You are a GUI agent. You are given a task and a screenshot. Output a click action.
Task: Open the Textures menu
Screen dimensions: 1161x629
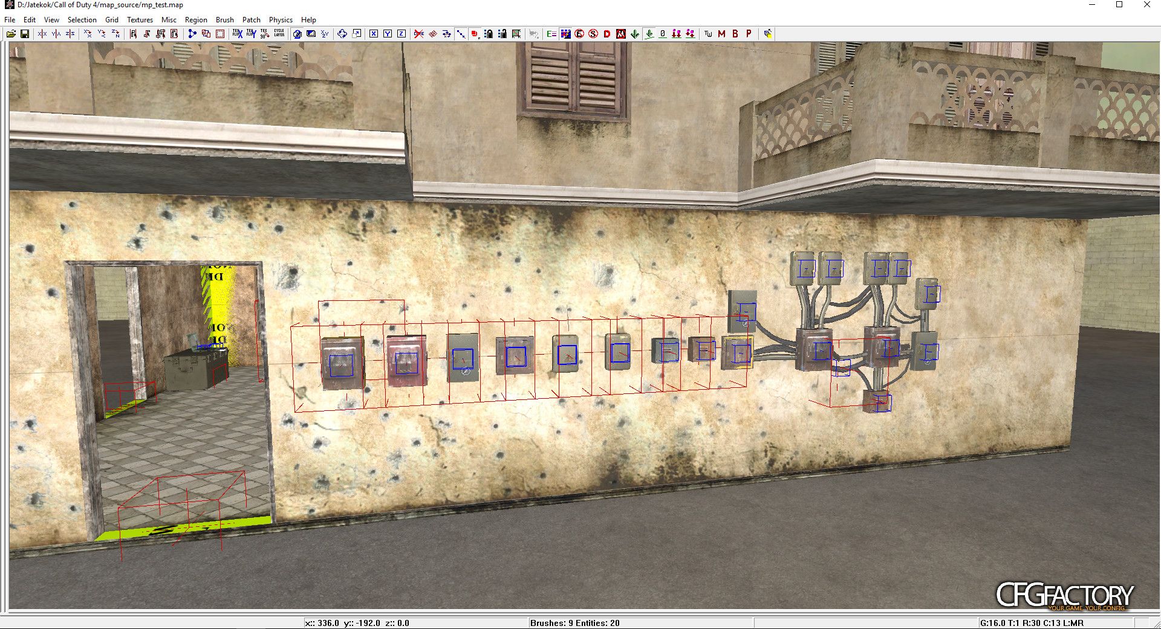click(140, 20)
